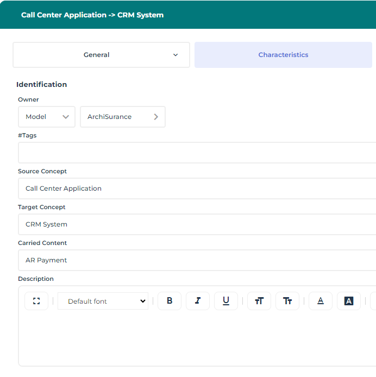Toggle bold formatting in description toolbar
376x377 pixels.
170,301
